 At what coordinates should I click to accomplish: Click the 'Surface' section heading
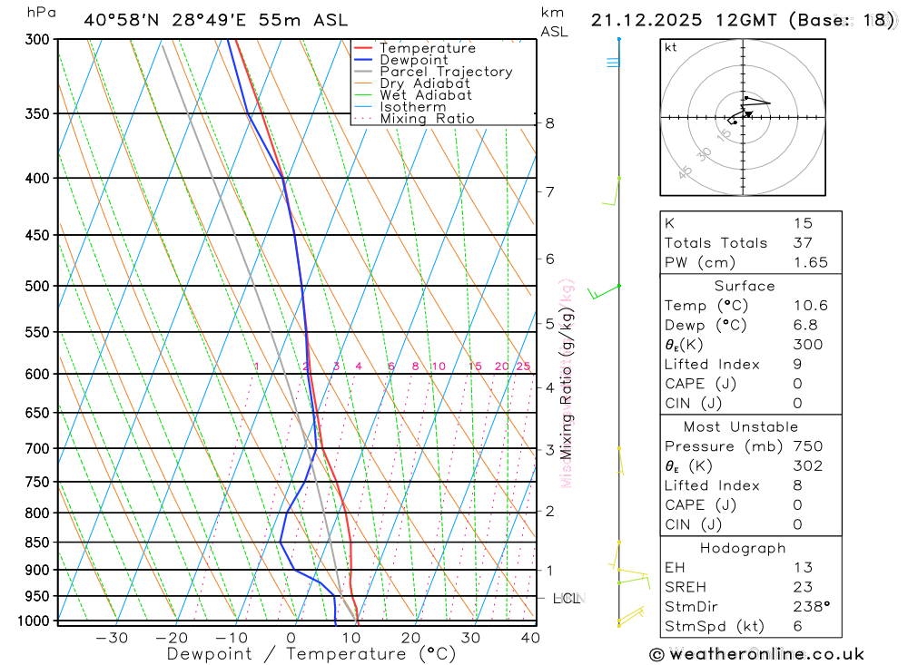pyautogui.click(x=745, y=286)
